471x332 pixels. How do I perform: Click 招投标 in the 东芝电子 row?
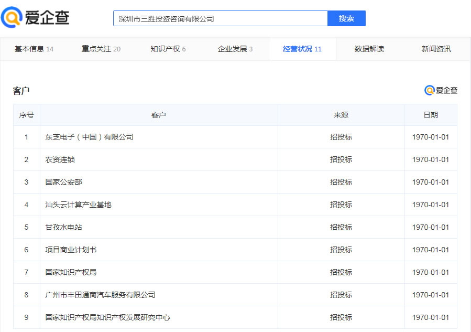(341, 137)
